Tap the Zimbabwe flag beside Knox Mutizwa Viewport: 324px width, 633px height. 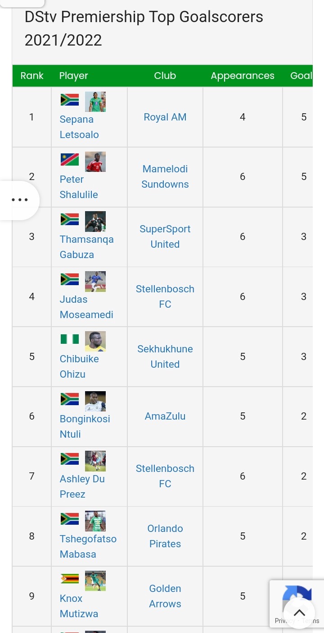click(70, 579)
